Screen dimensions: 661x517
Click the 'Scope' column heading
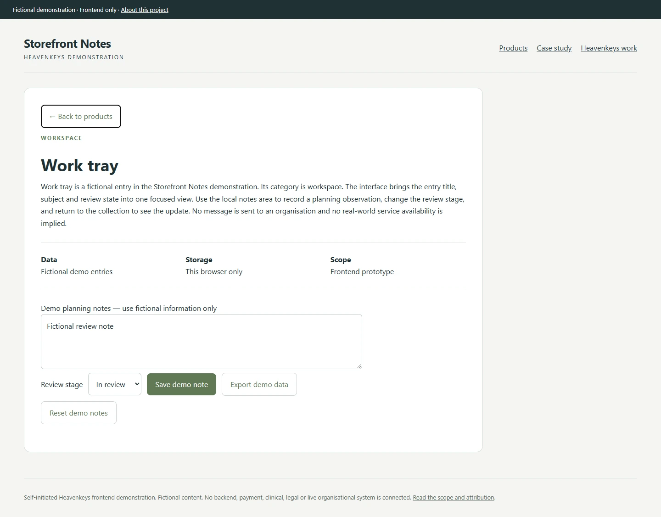(x=341, y=259)
